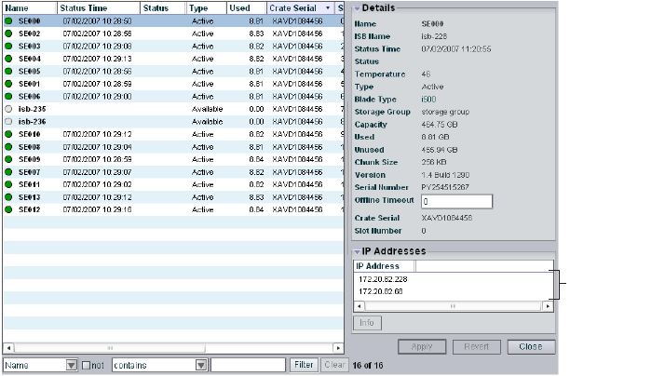665x376 pixels.
Task: Click the Offline Timeout input field
Action: [x=456, y=201]
